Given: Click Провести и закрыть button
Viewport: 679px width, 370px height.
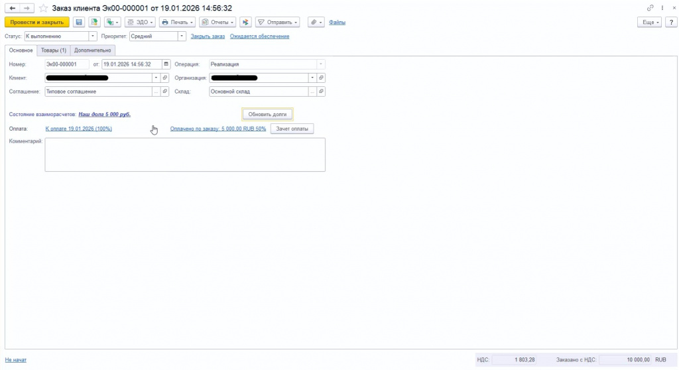Looking at the screenshot, I should [37, 22].
